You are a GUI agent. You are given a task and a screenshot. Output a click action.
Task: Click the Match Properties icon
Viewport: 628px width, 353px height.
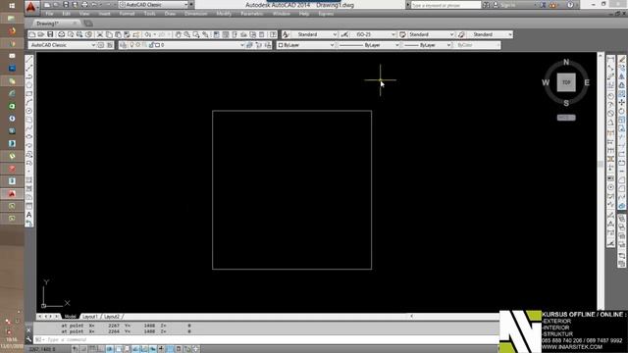[x=127, y=35]
